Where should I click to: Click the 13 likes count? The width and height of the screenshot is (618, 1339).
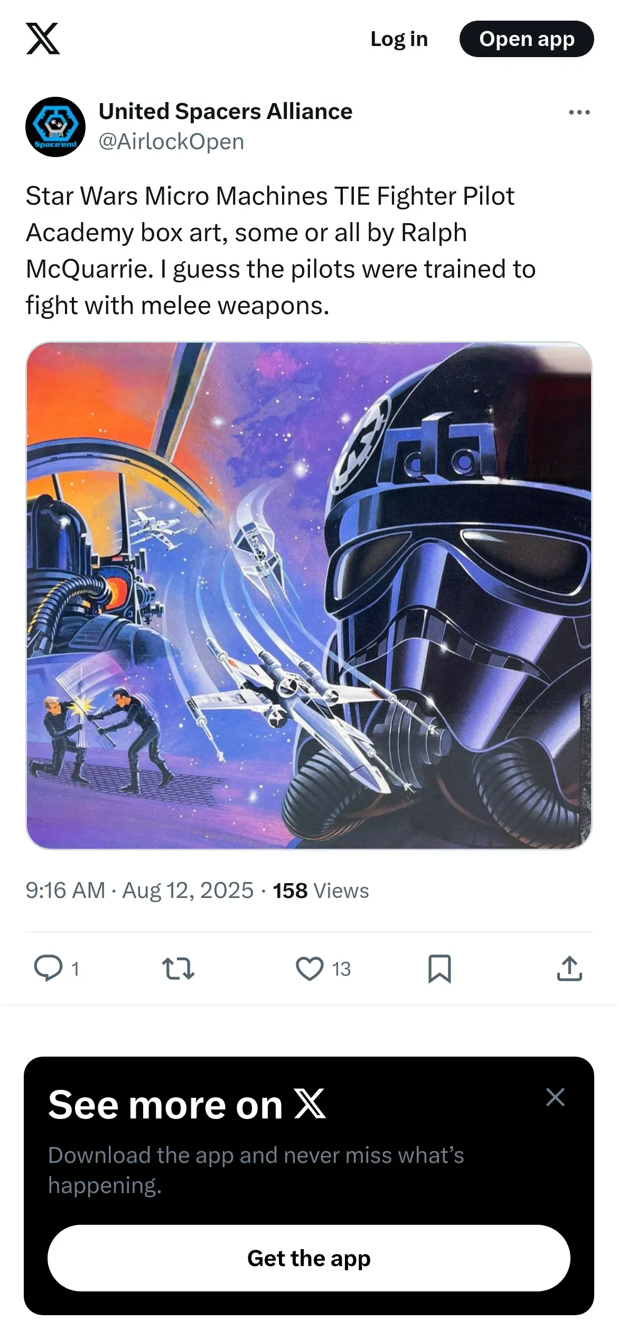coord(341,969)
